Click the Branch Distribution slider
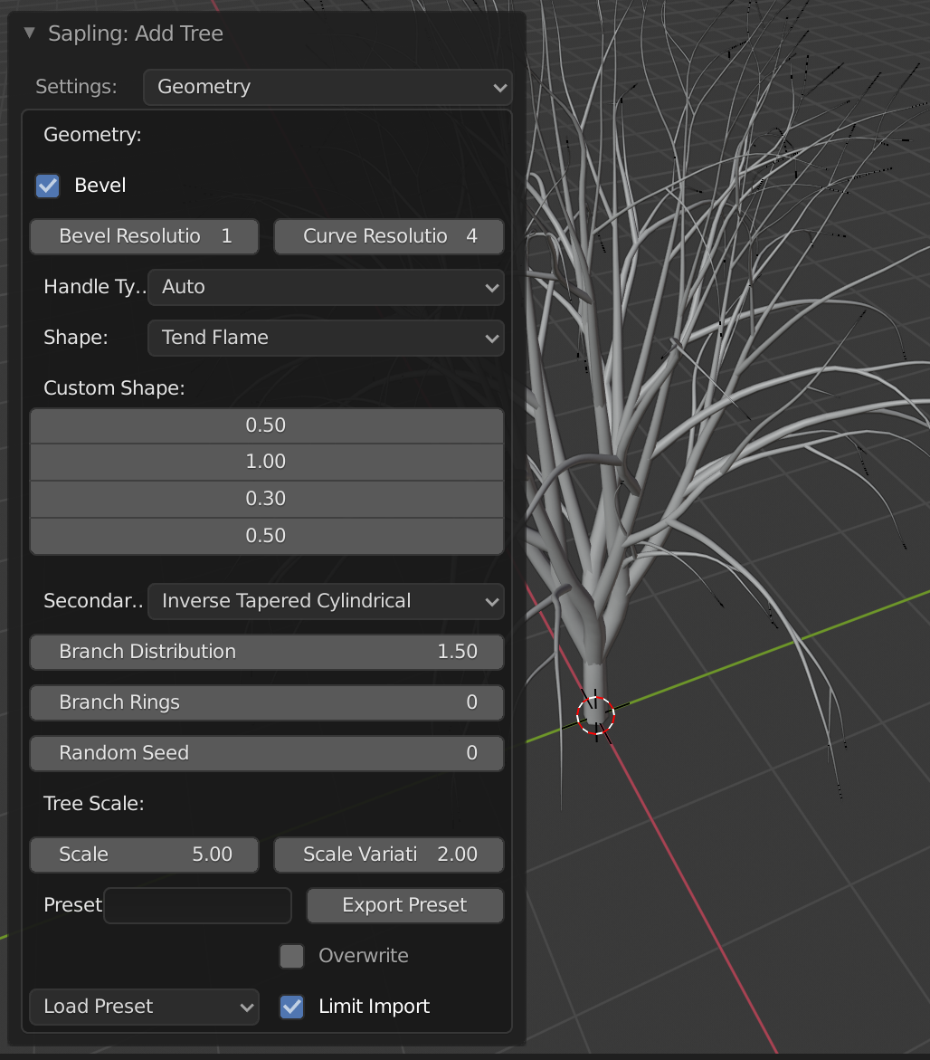 [x=267, y=652]
